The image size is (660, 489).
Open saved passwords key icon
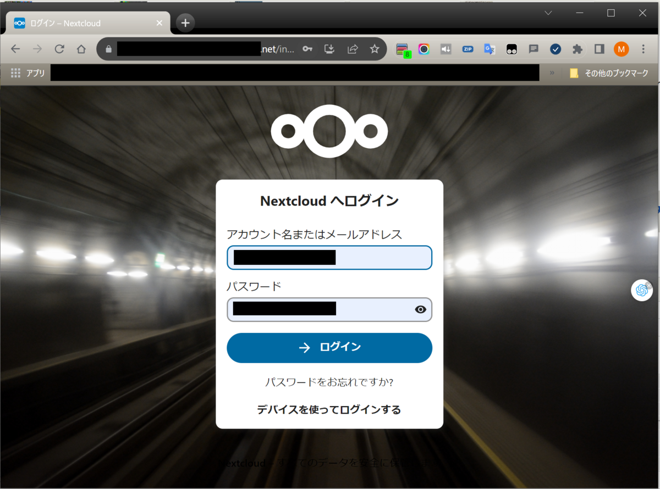(x=307, y=49)
